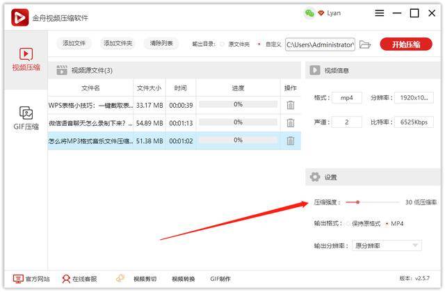Click the 设置 gear icon
The height and width of the screenshot is (292, 445).
point(315,177)
